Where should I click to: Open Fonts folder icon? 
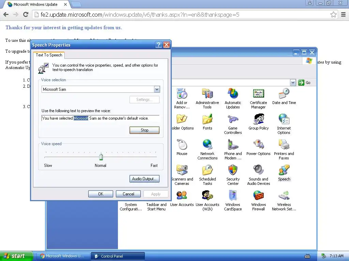207,122
